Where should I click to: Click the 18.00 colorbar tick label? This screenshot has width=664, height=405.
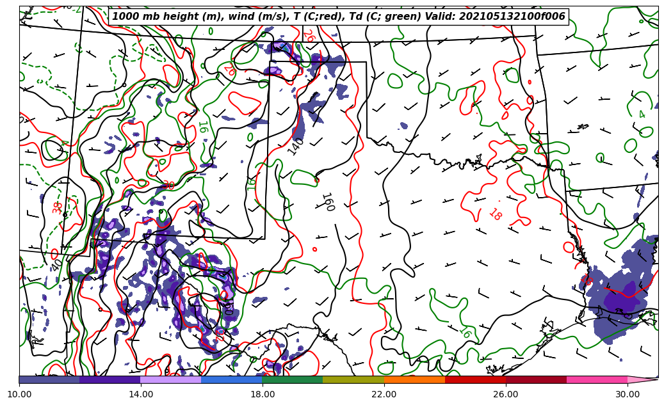263,394
